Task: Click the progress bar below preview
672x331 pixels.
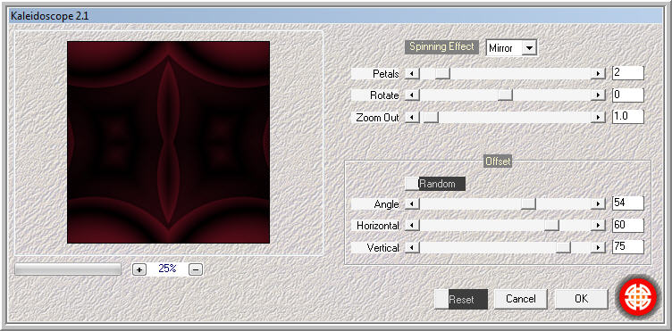Action: click(68, 269)
